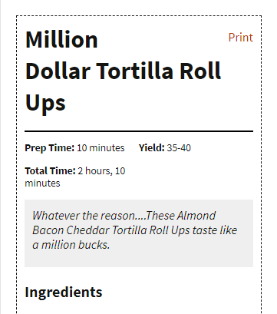Click the word Tortilla in the recipe title
The height and width of the screenshot is (314, 277).
tap(134, 71)
